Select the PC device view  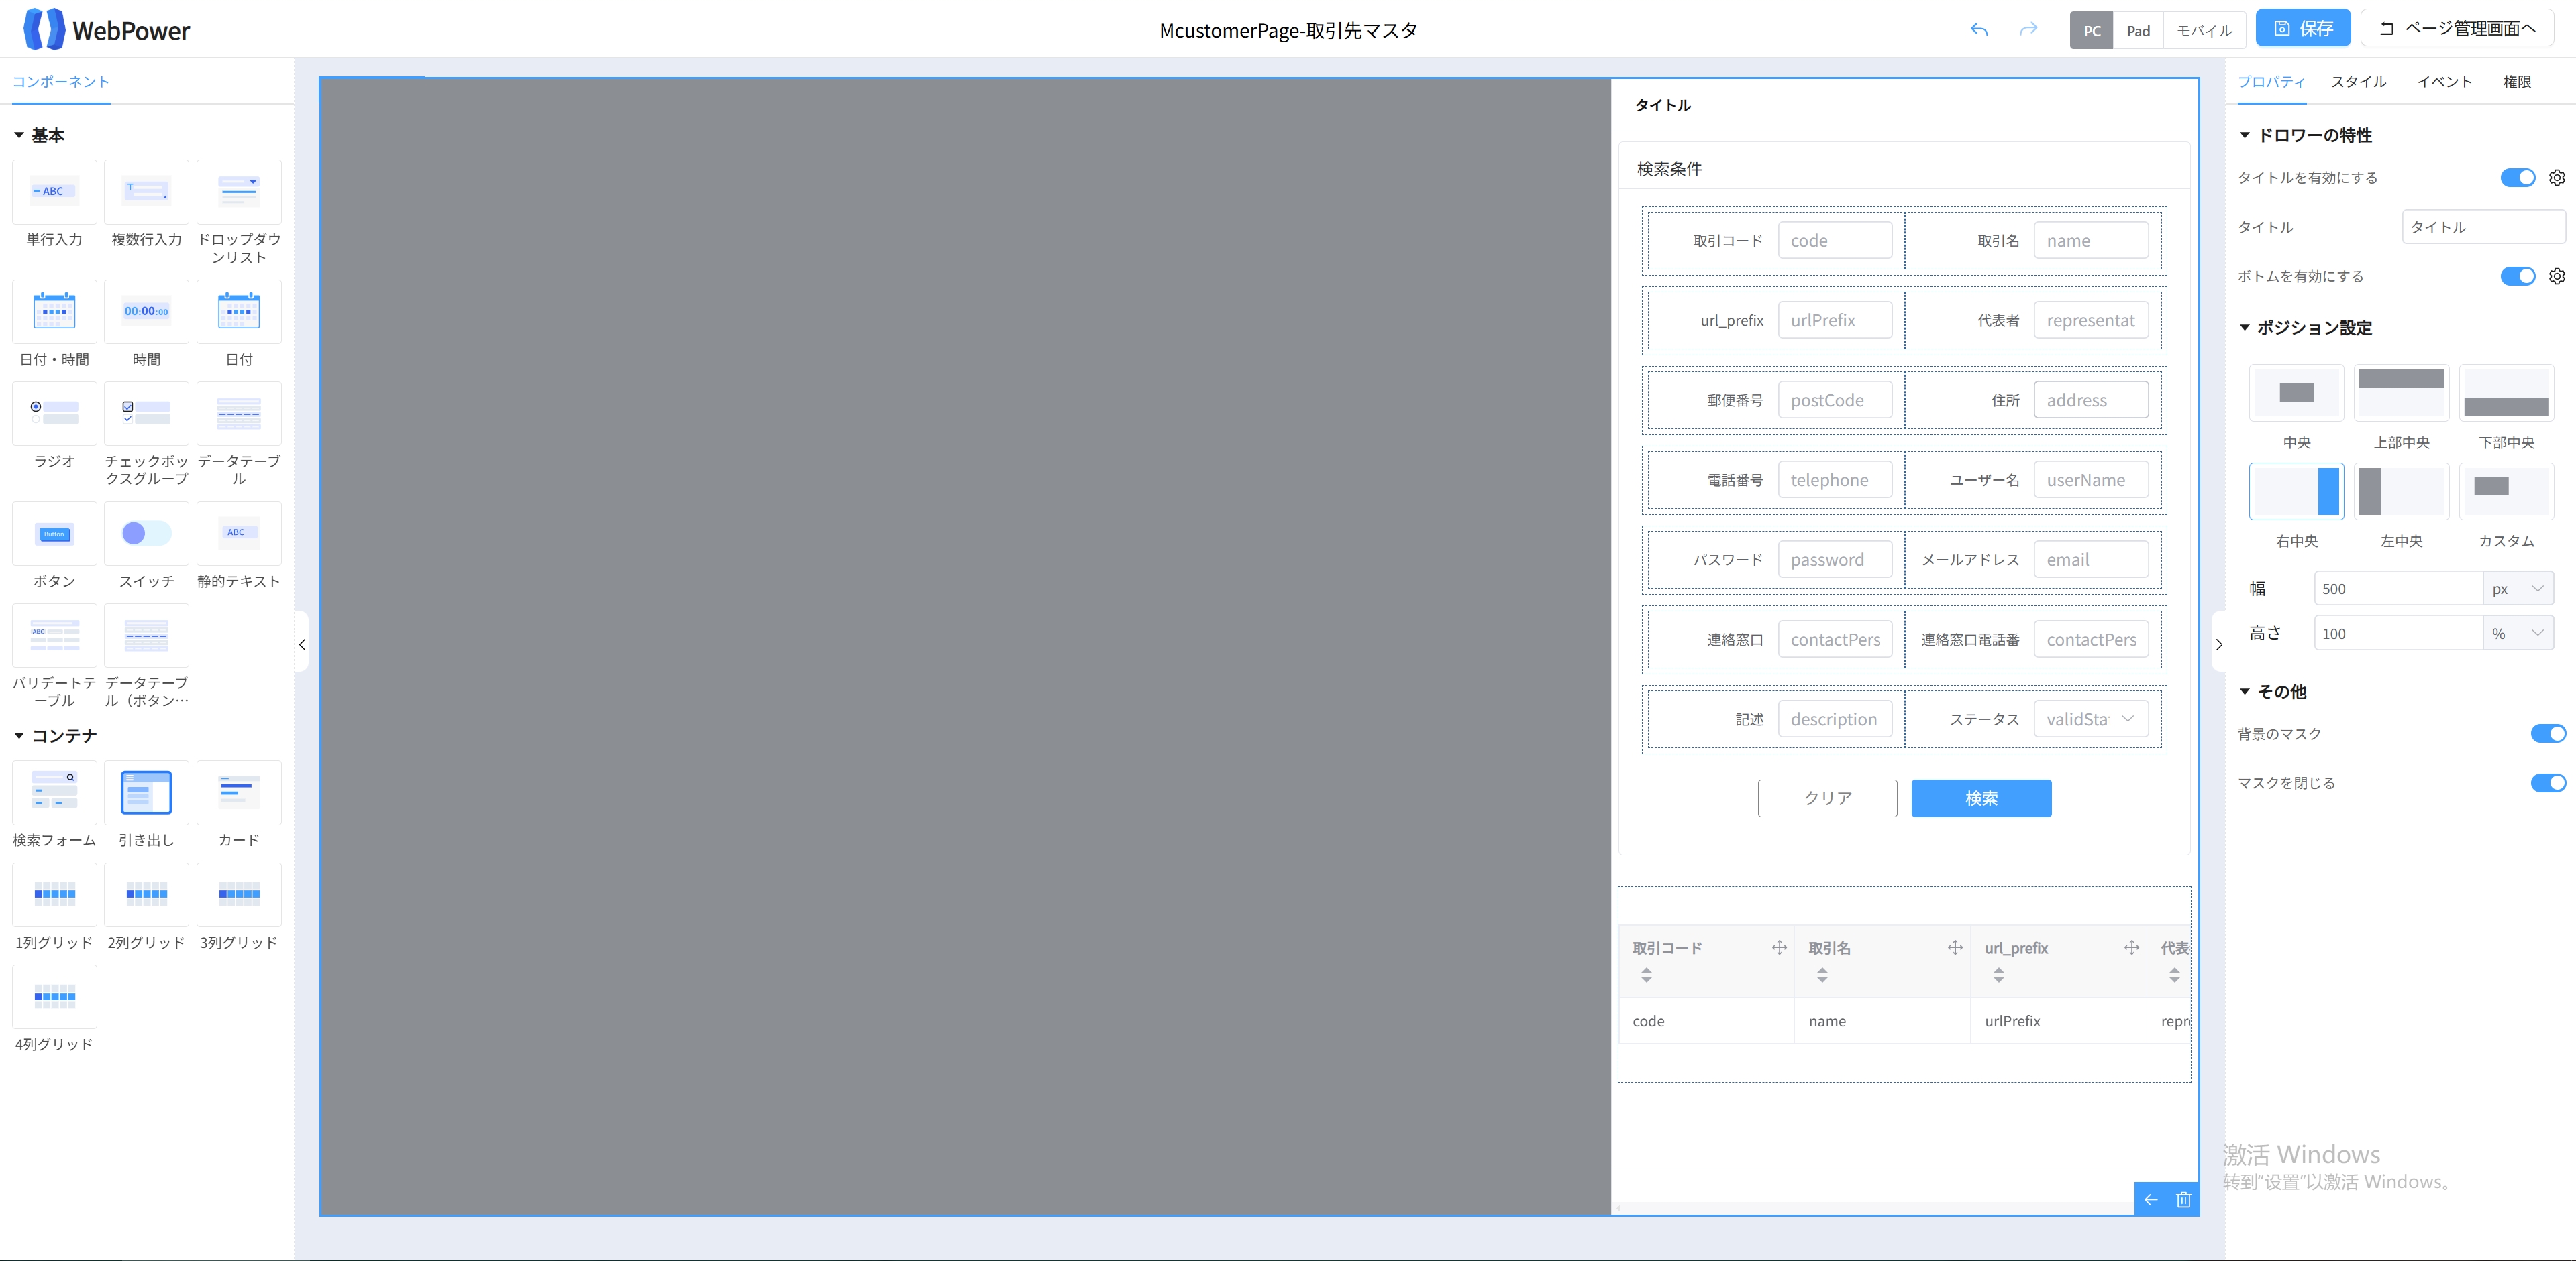2092,30
